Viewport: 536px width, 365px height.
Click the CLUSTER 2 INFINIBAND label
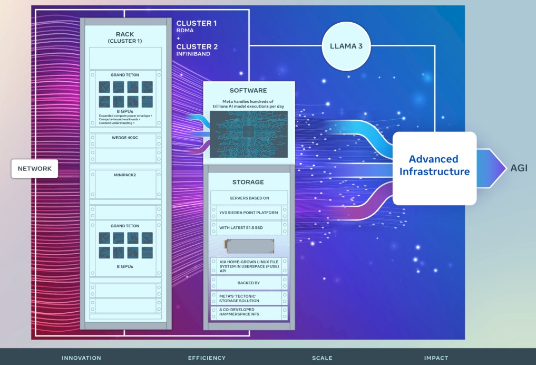click(x=197, y=50)
